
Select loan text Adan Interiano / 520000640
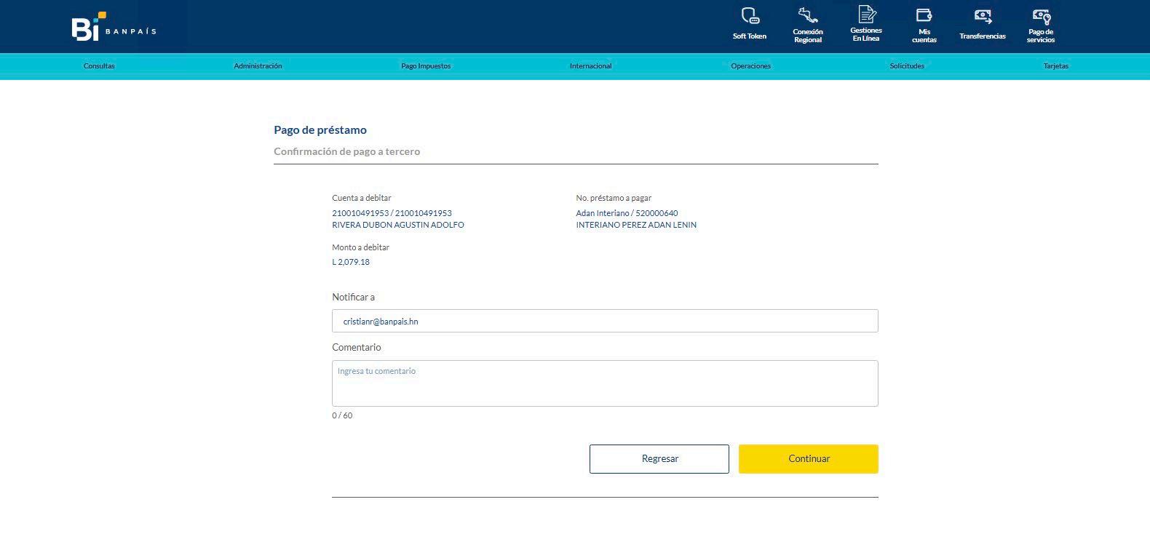click(x=627, y=213)
